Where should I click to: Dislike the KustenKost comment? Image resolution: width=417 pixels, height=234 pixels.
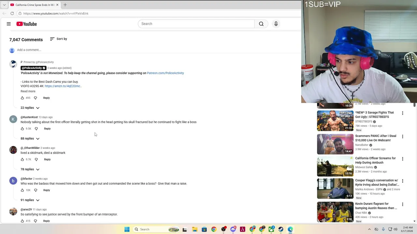(x=36, y=129)
